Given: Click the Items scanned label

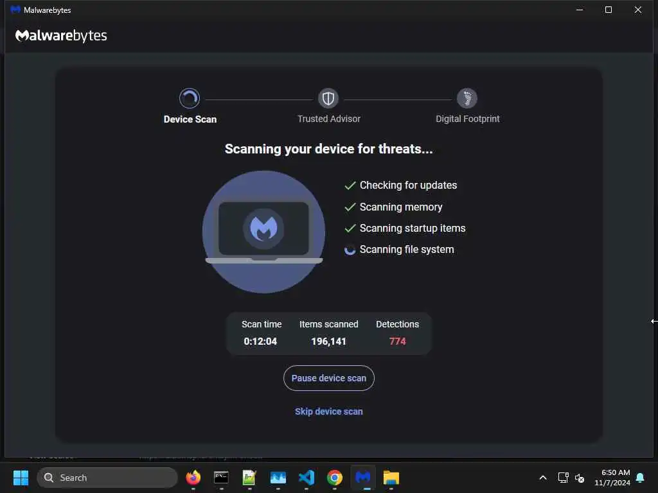Looking at the screenshot, I should click(328, 324).
